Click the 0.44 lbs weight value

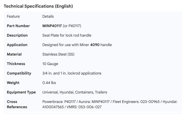(49, 83)
